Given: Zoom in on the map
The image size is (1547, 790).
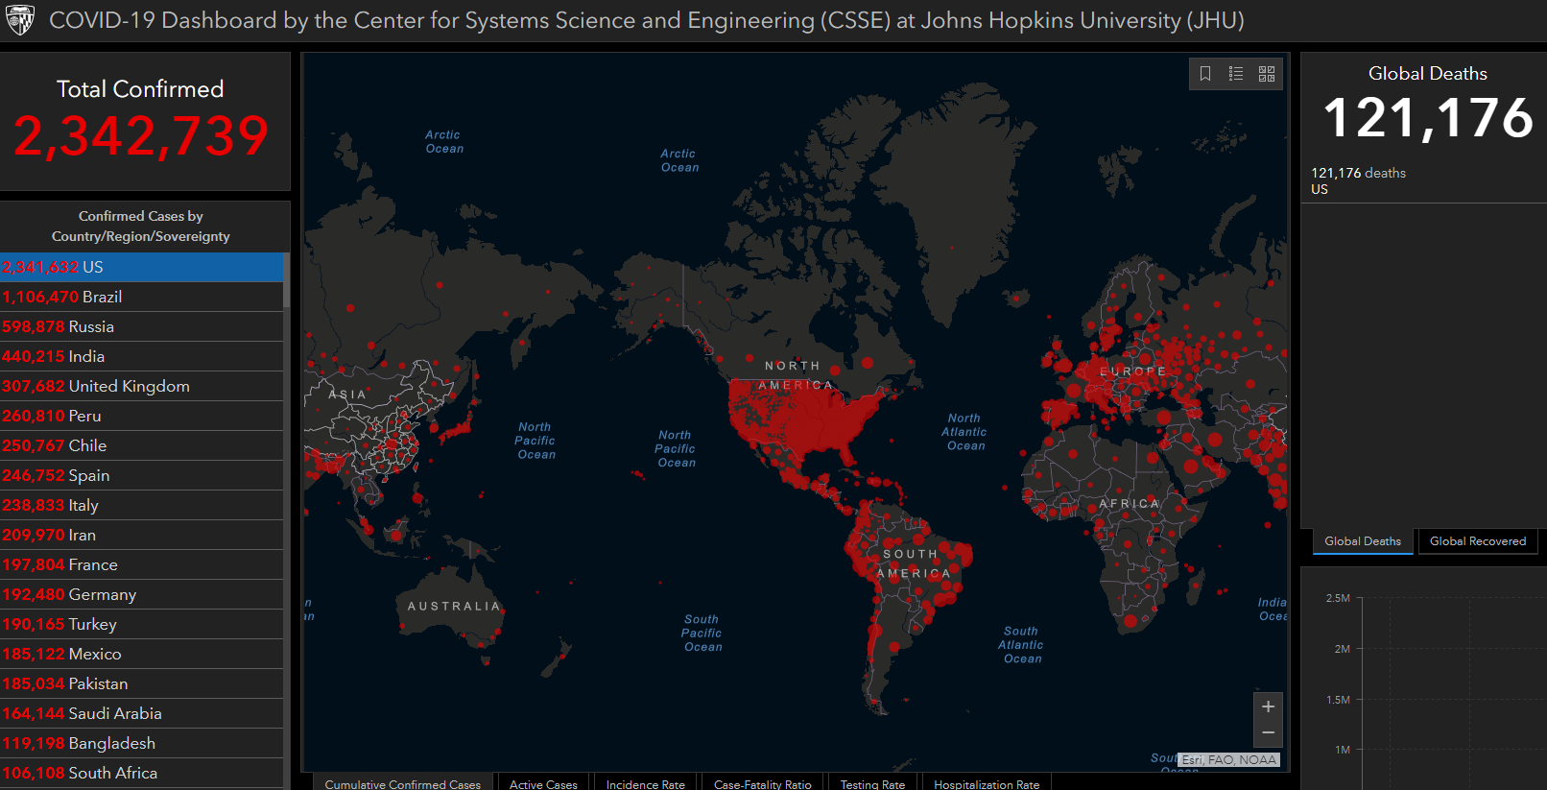Looking at the screenshot, I should tap(1268, 706).
